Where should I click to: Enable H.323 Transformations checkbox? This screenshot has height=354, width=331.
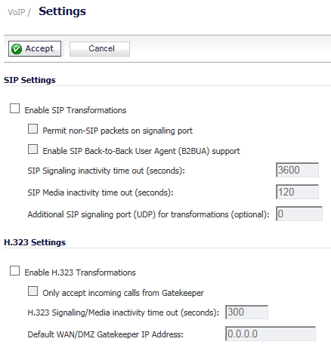pyautogui.click(x=14, y=271)
